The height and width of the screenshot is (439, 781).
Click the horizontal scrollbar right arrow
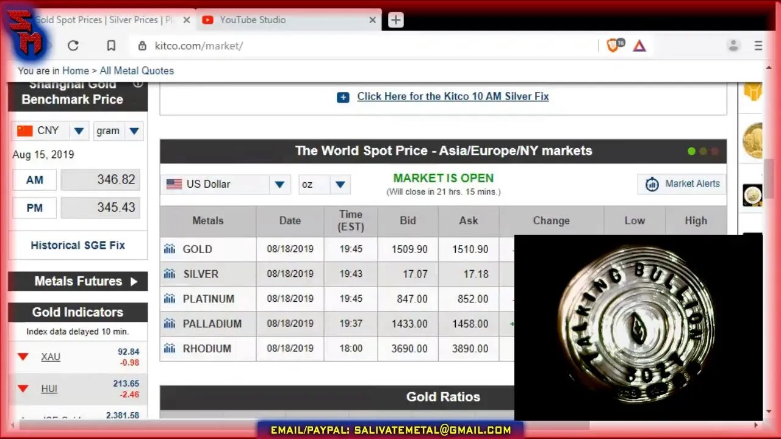coord(756,425)
